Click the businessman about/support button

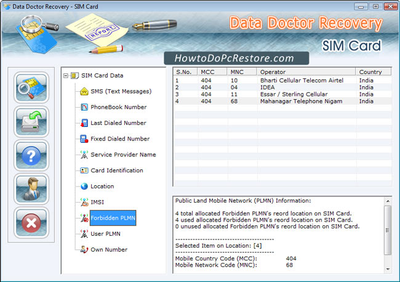pyautogui.click(x=31, y=189)
